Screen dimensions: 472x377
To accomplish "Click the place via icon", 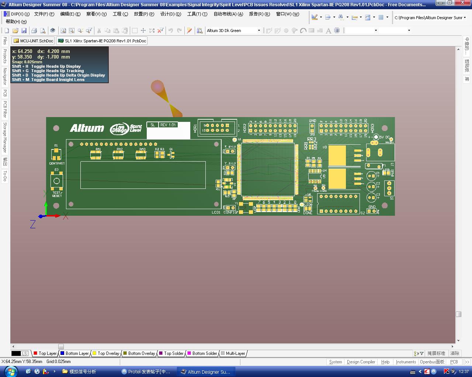I will click(x=286, y=31).
